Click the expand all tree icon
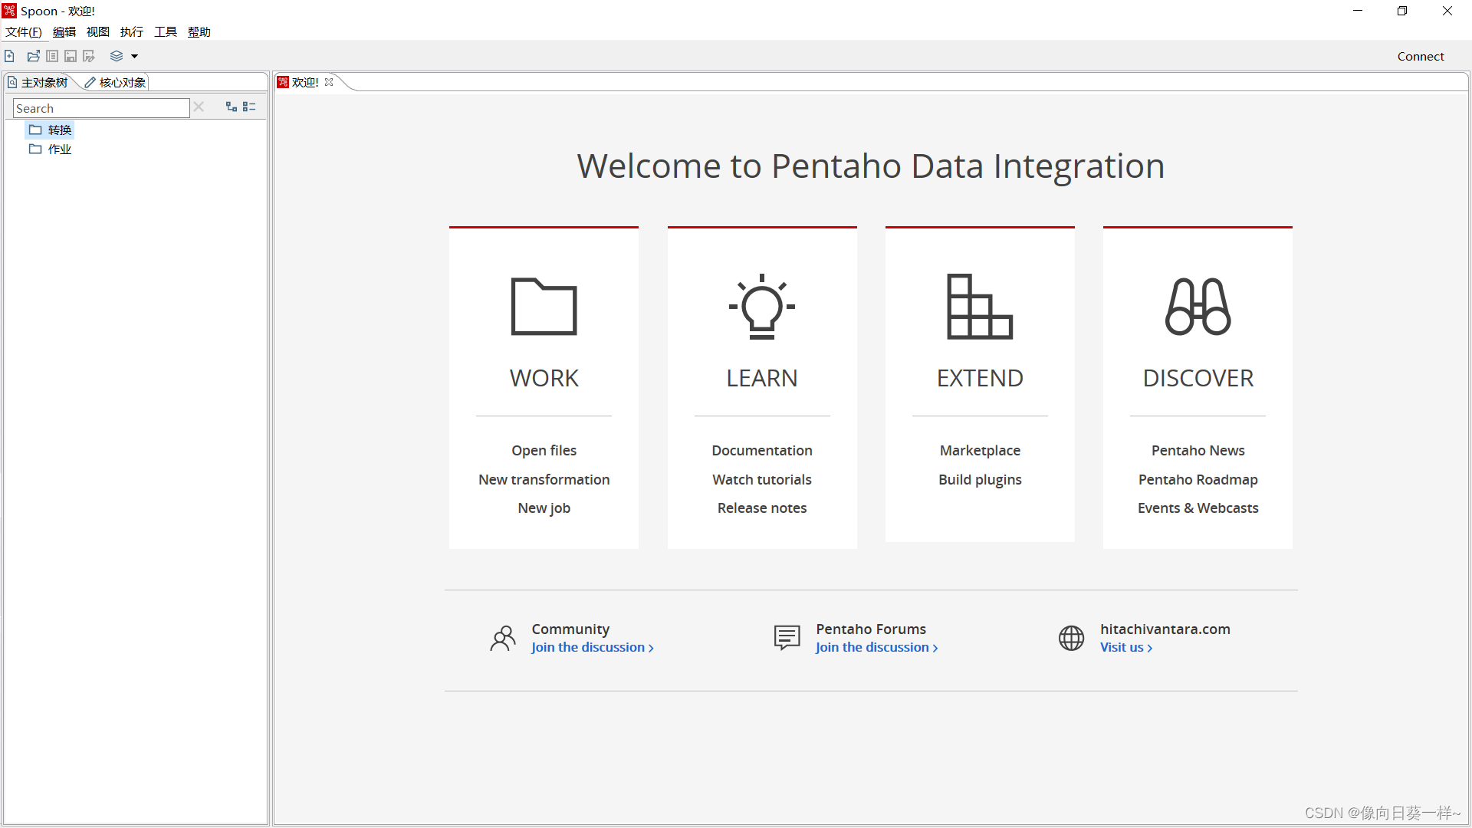 coord(232,107)
